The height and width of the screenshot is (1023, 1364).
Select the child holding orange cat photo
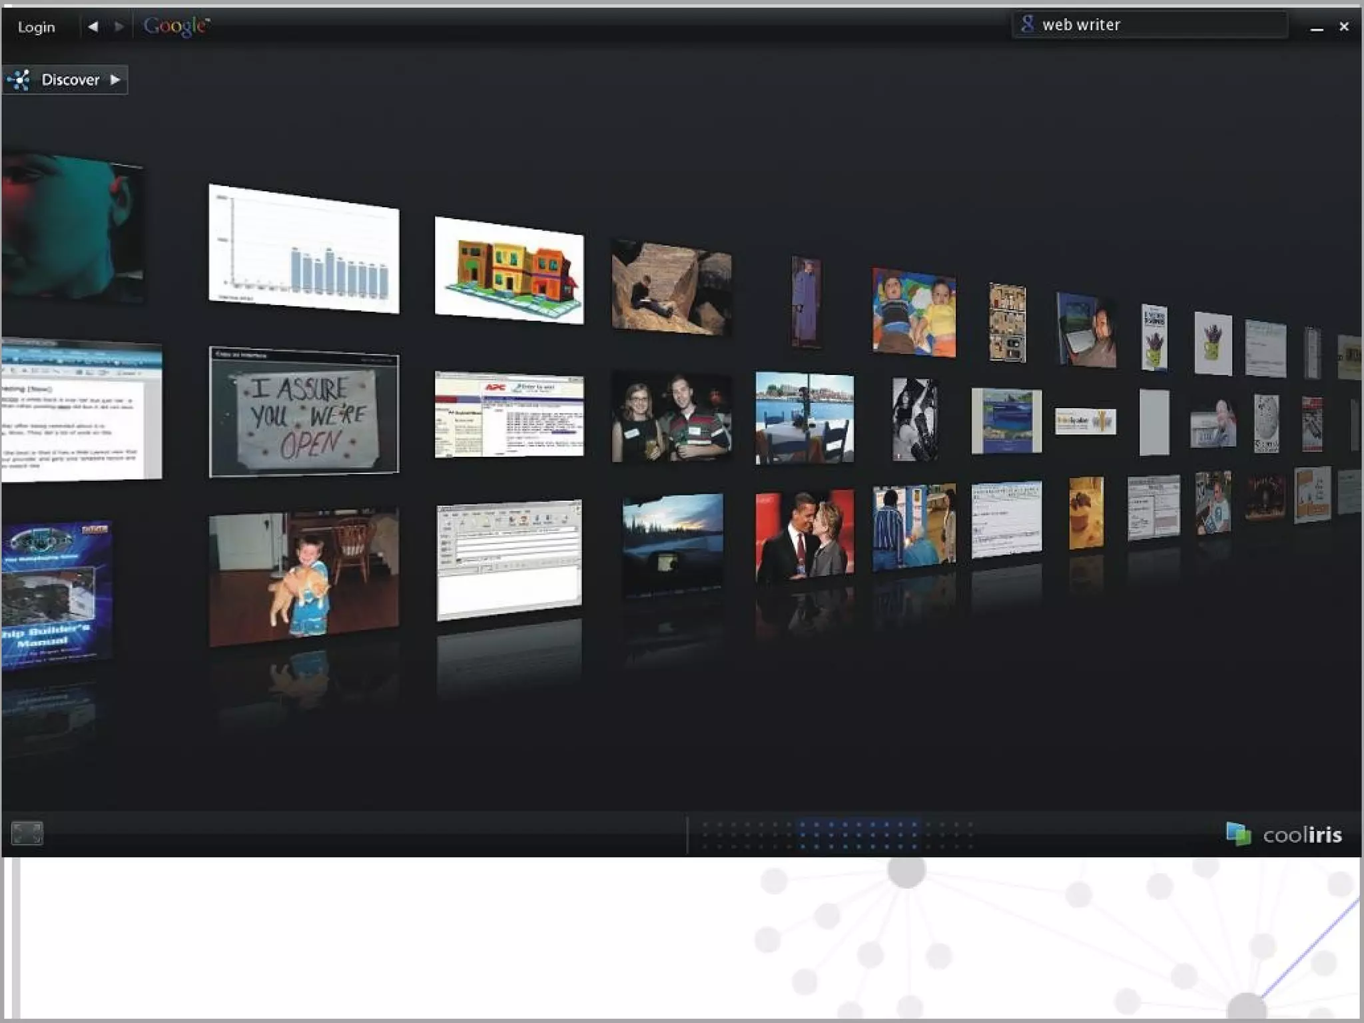[304, 577]
